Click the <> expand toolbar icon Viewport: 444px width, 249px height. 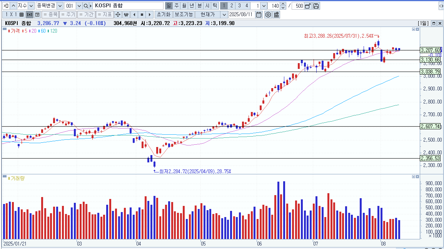point(441,6)
